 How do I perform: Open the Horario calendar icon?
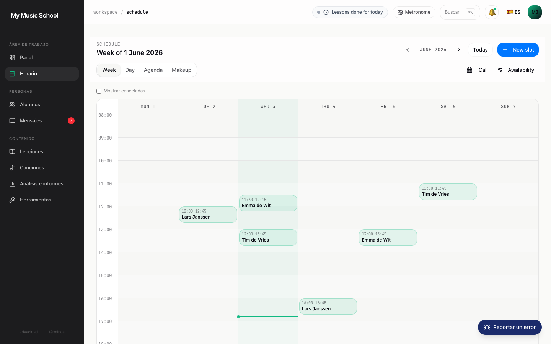(x=12, y=74)
